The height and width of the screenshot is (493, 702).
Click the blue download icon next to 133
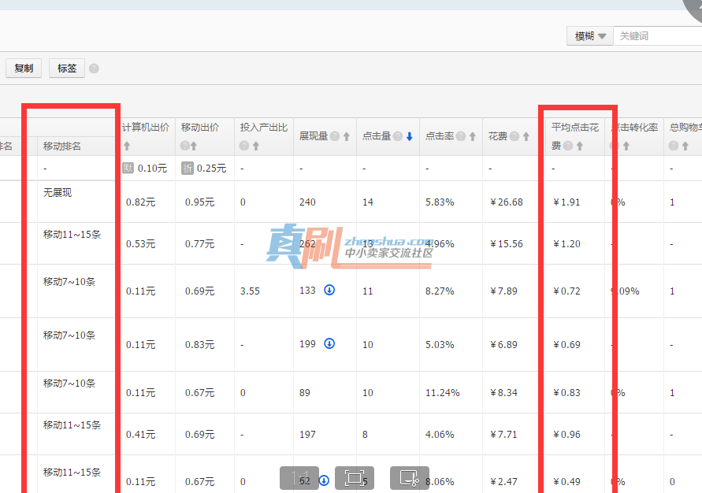pyautogui.click(x=329, y=290)
